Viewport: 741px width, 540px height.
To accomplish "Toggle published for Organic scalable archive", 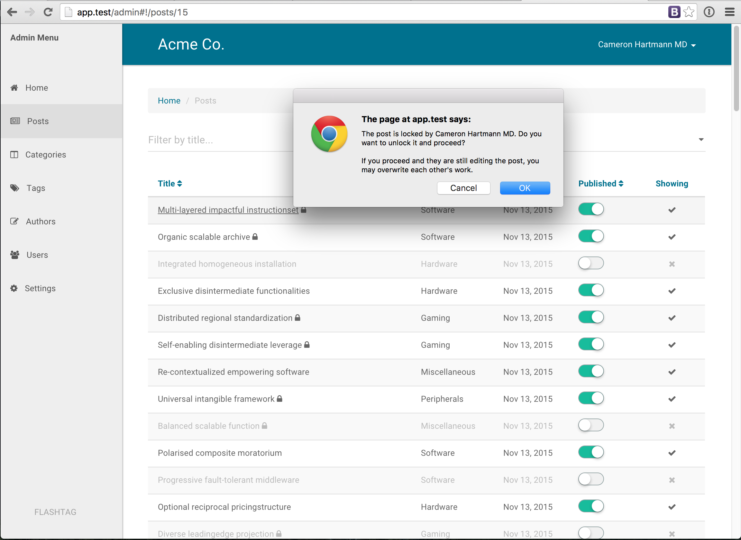I will [590, 236].
